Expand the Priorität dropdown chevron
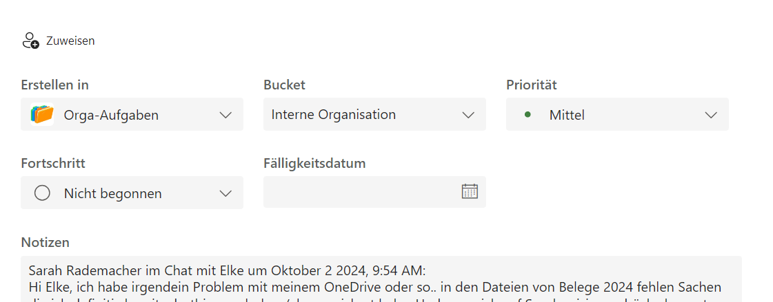This screenshot has width=773, height=302. point(711,115)
